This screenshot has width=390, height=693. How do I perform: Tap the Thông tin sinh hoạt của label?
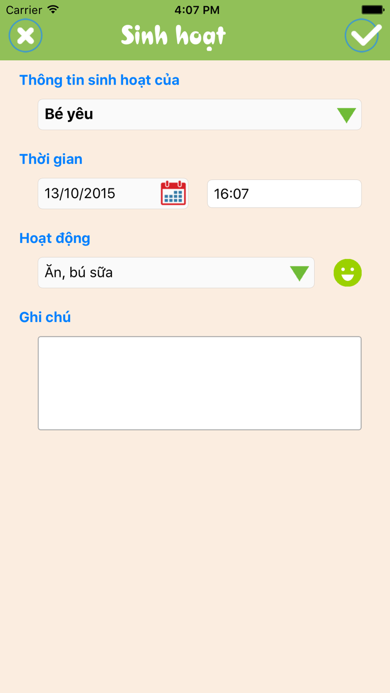99,80
